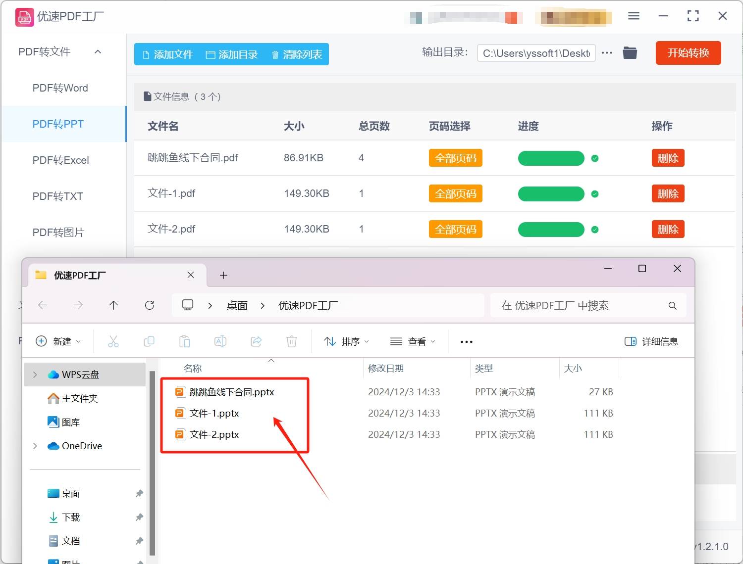
Task: Toggle the 详细信息 pane
Action: [651, 341]
